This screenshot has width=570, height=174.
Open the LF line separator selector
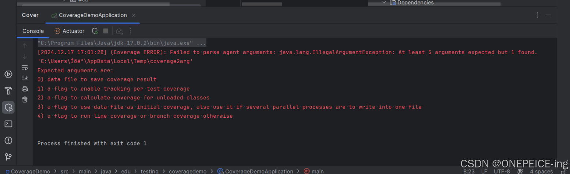click(484, 171)
